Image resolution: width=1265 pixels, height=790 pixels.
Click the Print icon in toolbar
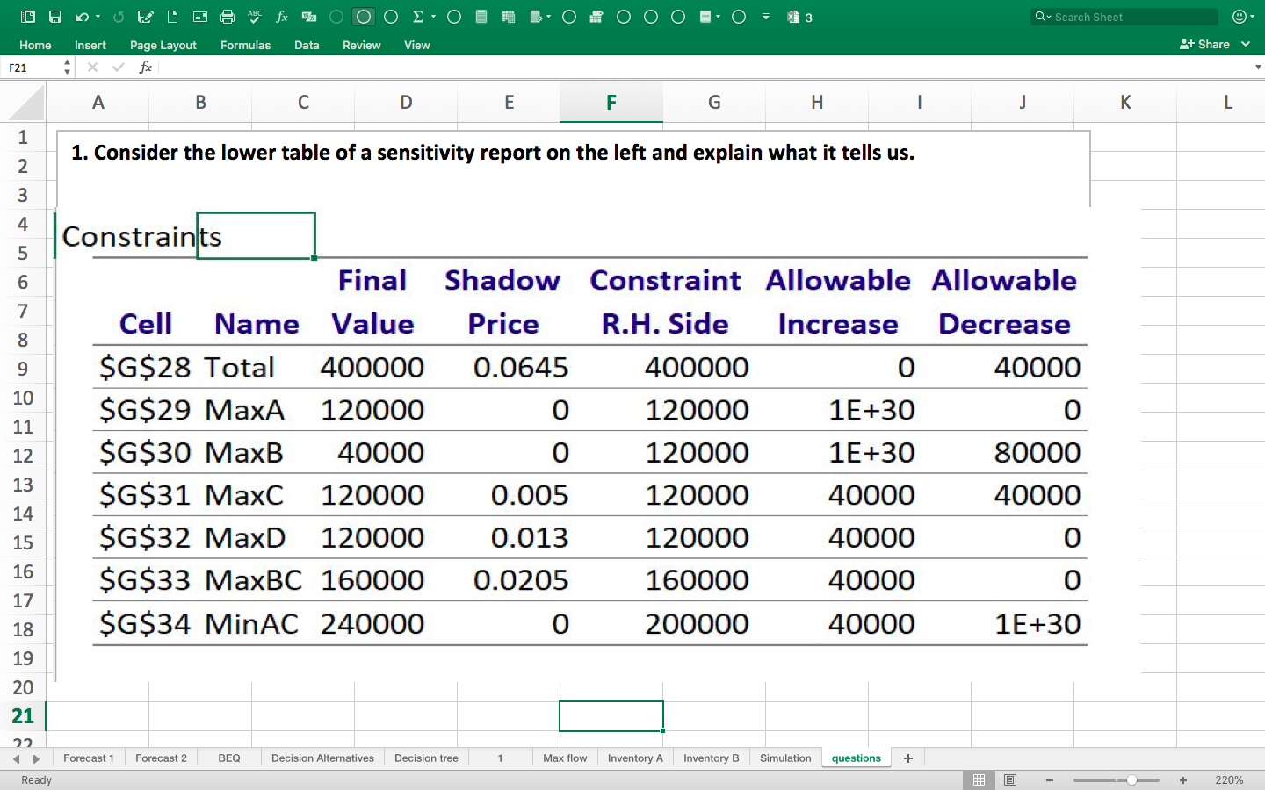tap(228, 17)
